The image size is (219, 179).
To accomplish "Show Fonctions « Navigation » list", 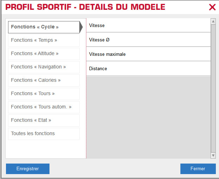I will pos(44,67).
